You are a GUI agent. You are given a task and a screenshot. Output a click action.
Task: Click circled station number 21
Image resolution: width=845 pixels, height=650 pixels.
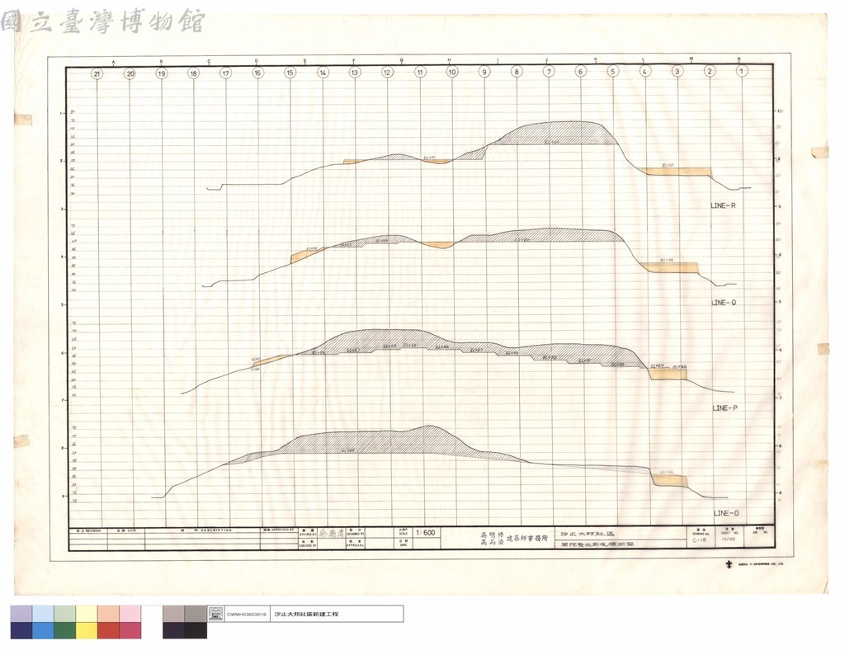coord(97,73)
